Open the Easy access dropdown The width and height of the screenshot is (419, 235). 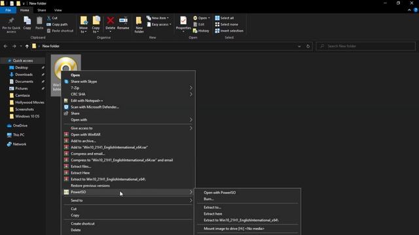click(x=159, y=24)
